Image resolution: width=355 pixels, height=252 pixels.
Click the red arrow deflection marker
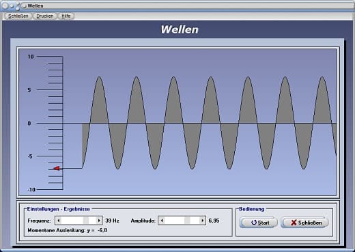[x=57, y=168]
